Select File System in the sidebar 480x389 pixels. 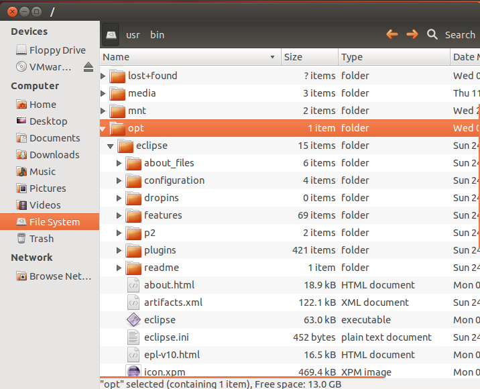coord(50,222)
